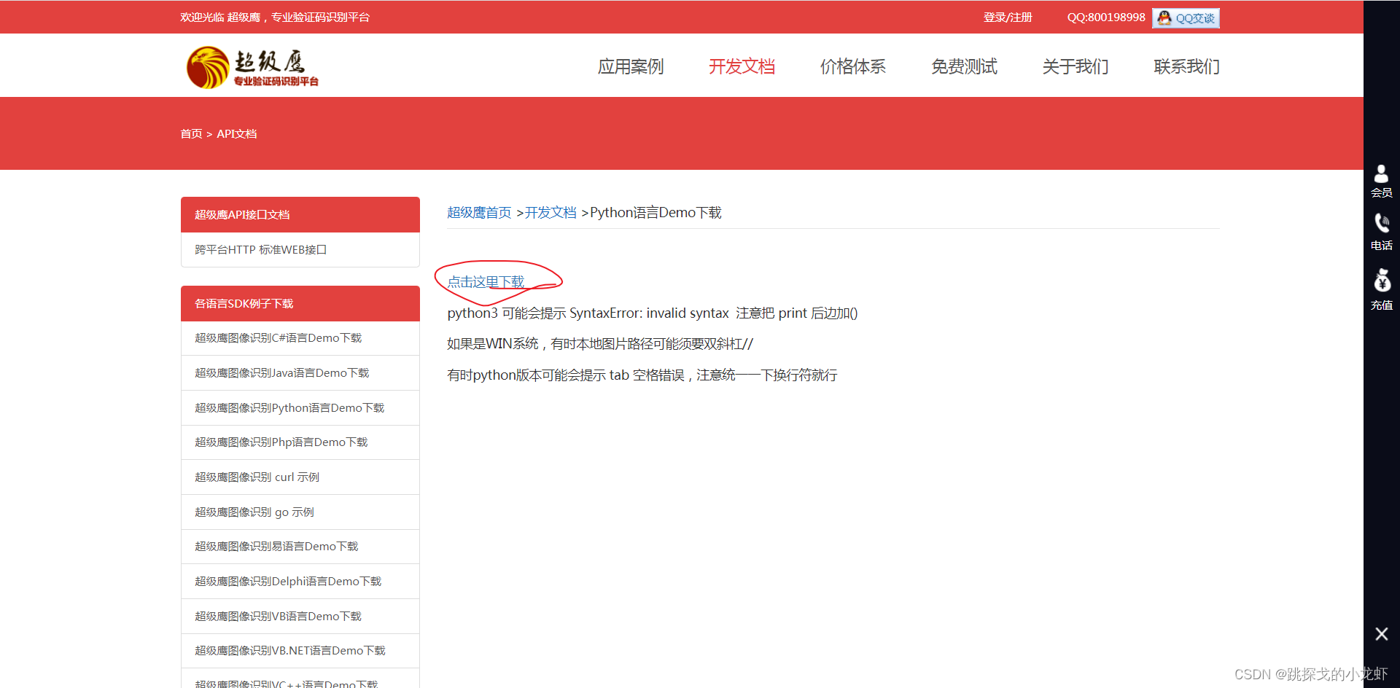Open VB语言Demo下载 sidebar item

[300, 617]
